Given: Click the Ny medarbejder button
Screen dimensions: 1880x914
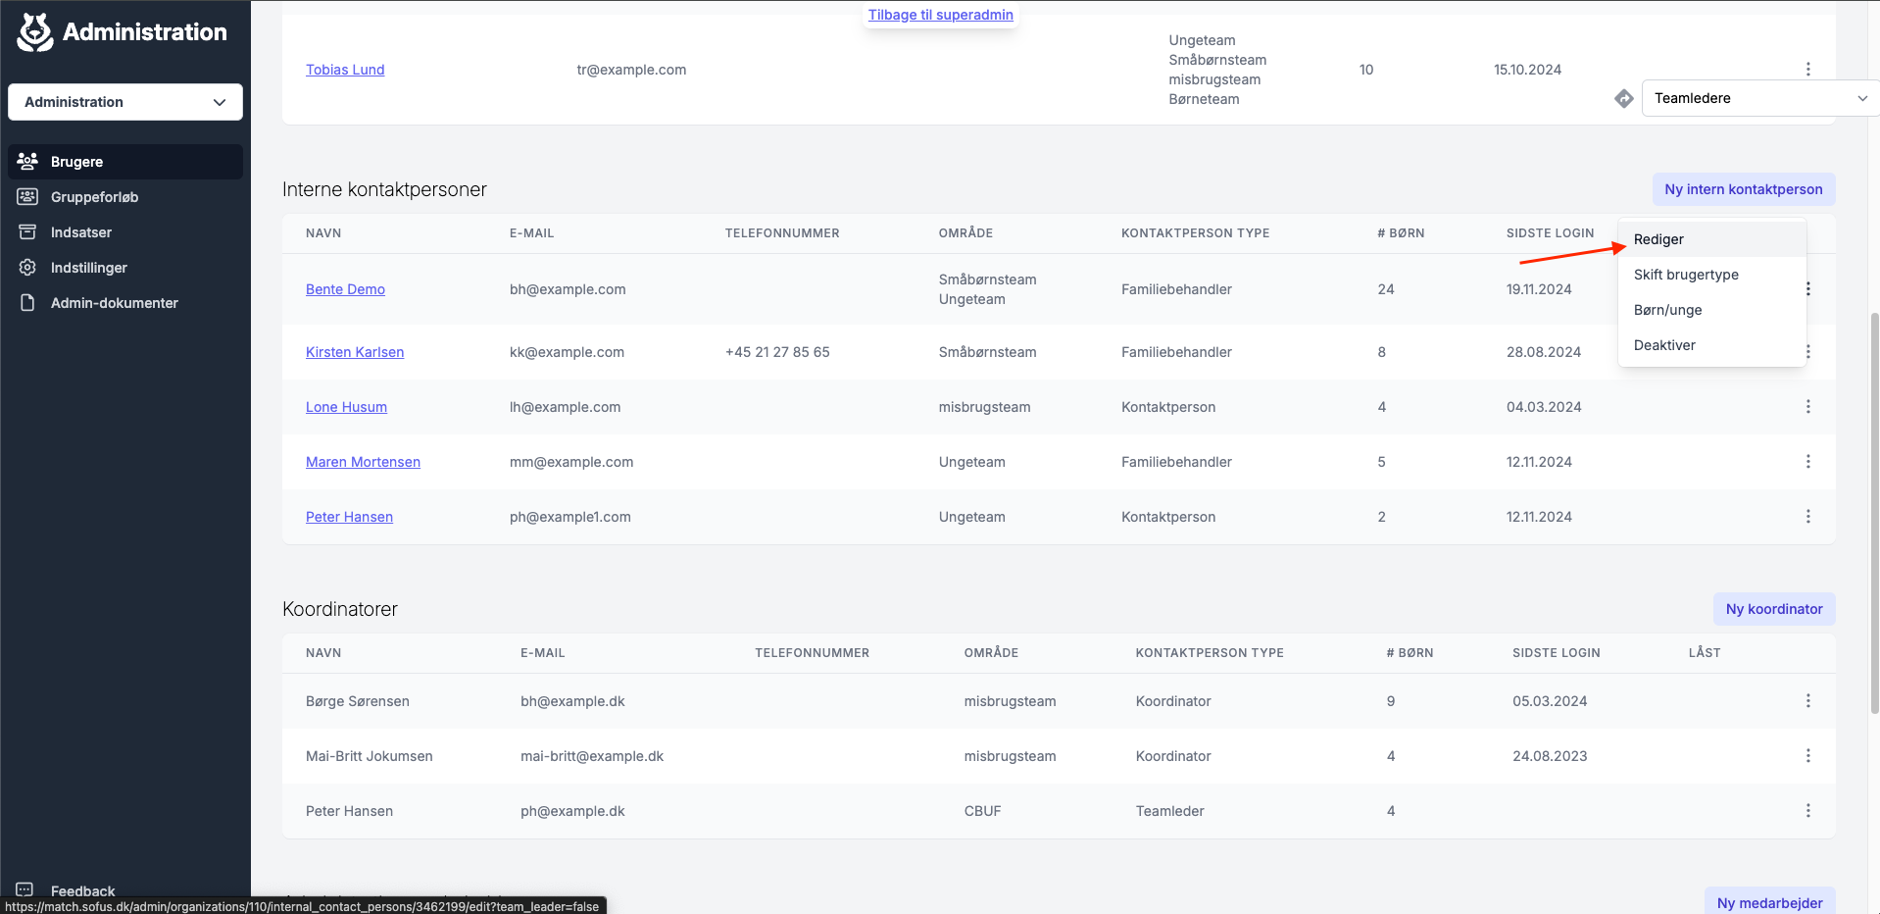Looking at the screenshot, I should [1769, 902].
